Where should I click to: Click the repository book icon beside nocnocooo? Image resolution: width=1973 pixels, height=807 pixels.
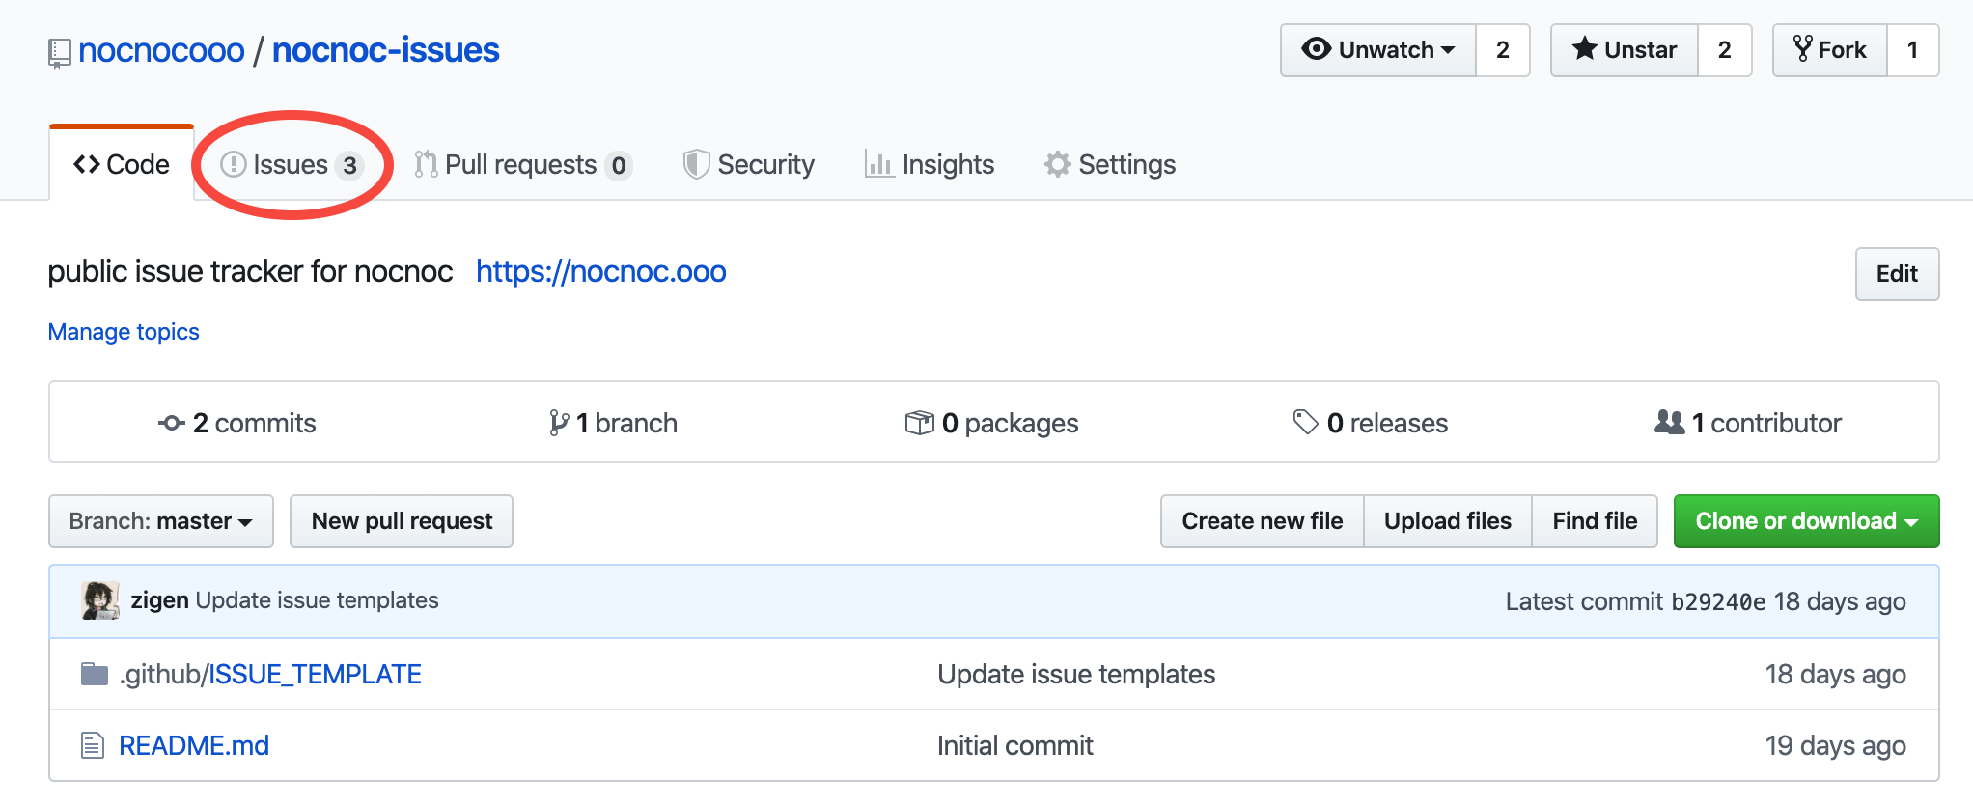coord(59,52)
